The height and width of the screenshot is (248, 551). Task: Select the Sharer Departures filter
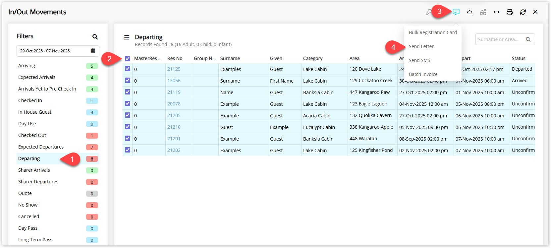(x=58, y=182)
